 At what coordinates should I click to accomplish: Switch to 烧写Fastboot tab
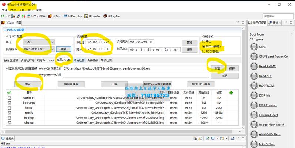pos(45,60)
